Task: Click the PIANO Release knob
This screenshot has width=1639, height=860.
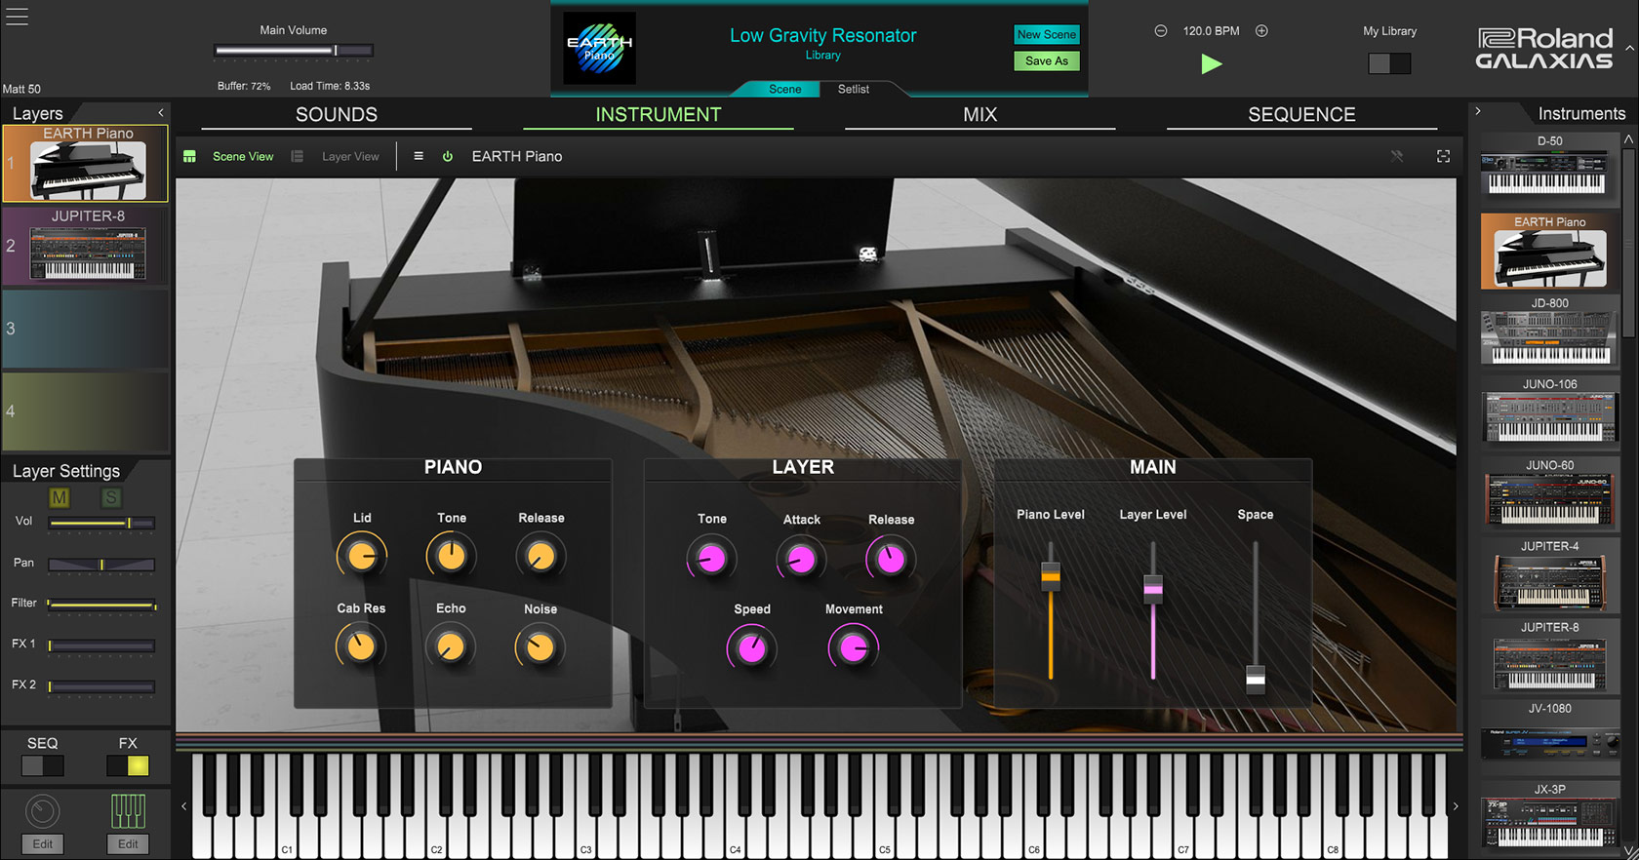Action: click(540, 557)
